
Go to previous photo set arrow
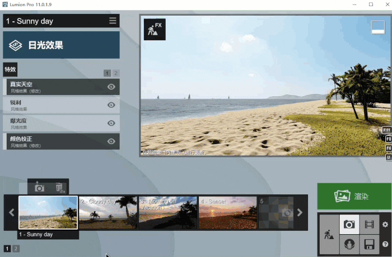tap(12, 213)
